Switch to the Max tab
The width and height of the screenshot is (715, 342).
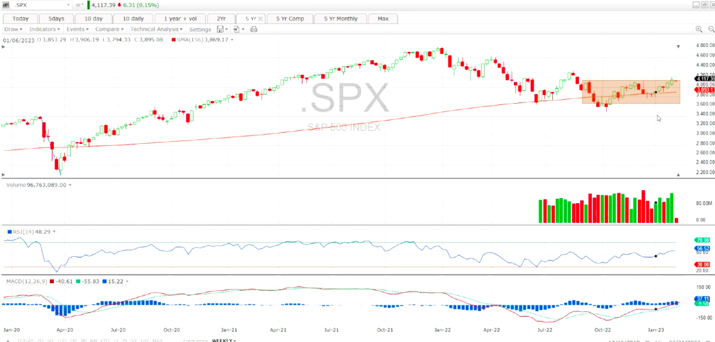(x=383, y=19)
